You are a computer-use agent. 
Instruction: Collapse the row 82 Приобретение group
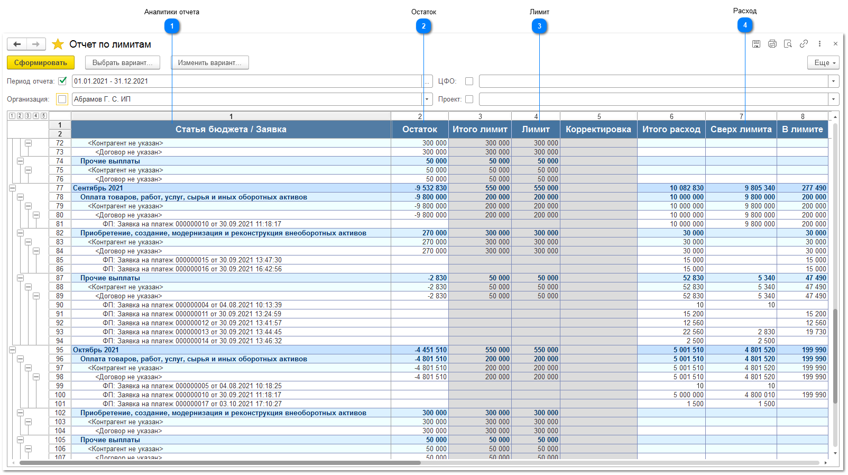[x=21, y=233]
